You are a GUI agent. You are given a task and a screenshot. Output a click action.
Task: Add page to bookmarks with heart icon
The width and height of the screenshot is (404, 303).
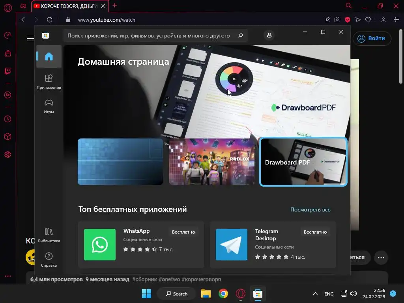pyautogui.click(x=368, y=20)
